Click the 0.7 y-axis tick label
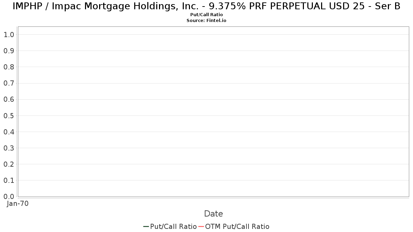Viewport: 413px width, 232px height. click(9, 83)
